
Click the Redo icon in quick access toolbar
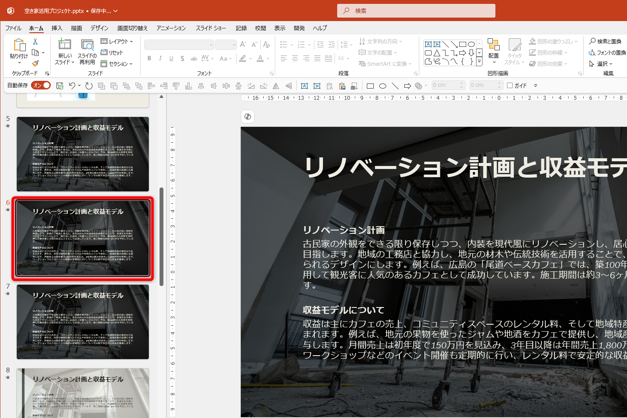pyautogui.click(x=89, y=86)
